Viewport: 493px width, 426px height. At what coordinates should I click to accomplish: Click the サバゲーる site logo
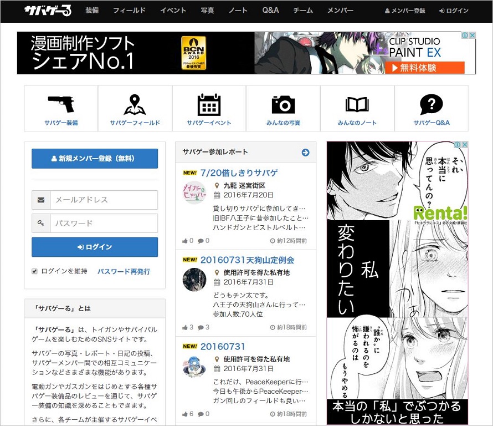pos(48,11)
